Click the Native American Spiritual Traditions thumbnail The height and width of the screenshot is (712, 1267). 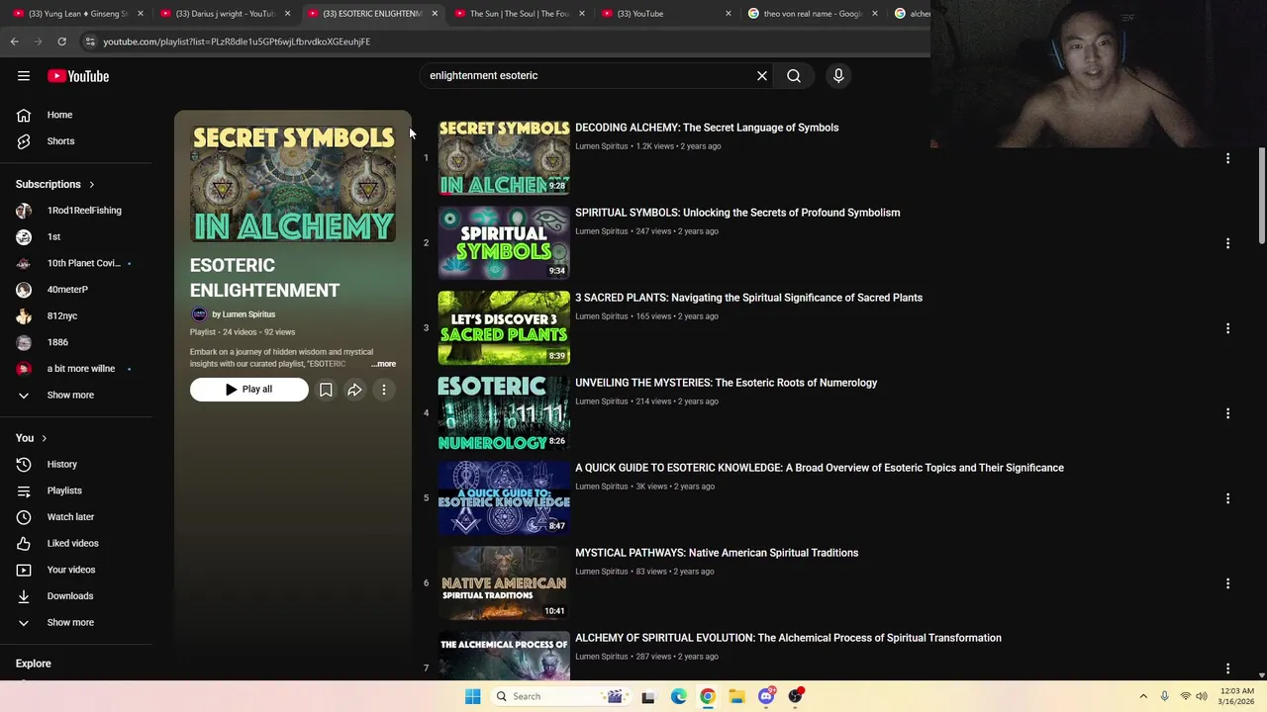pyautogui.click(x=504, y=583)
